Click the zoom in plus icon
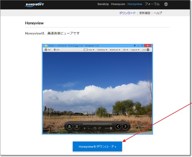Screen dimensions: 192x157 pyautogui.click(x=85, y=128)
